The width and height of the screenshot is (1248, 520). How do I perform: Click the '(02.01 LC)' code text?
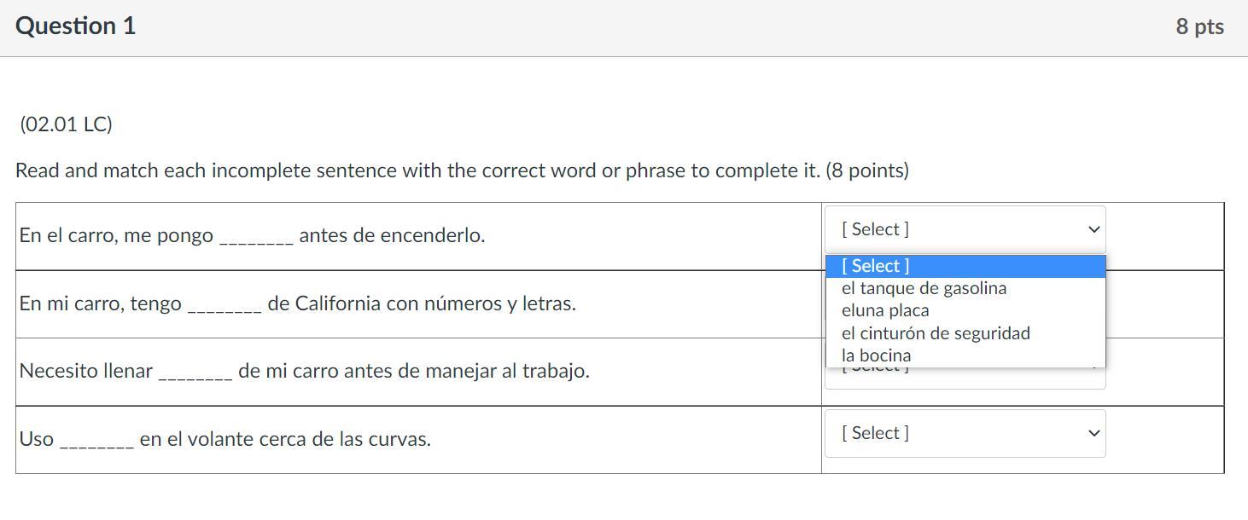point(66,124)
